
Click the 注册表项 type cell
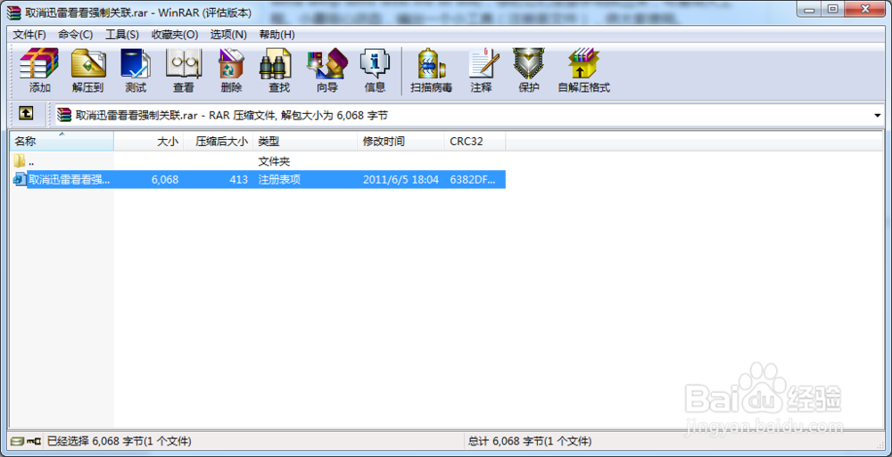[x=279, y=180]
